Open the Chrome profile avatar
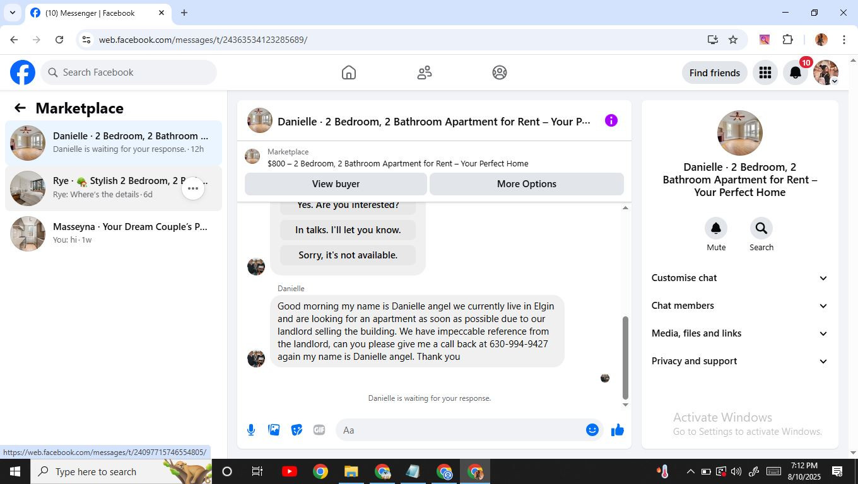Image resolution: width=858 pixels, height=484 pixels. (821, 40)
